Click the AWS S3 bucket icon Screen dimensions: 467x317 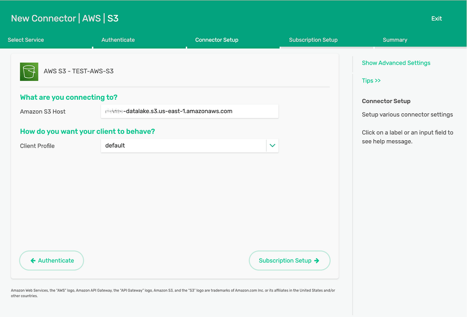29,71
